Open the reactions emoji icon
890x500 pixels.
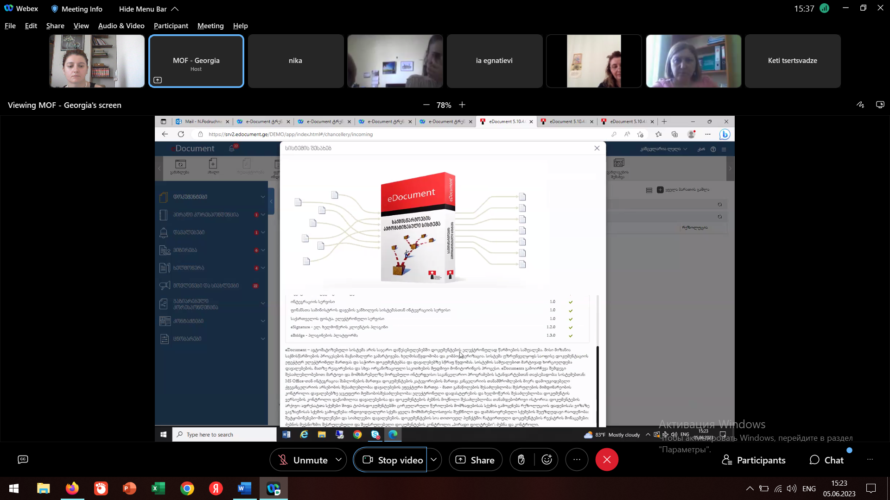point(547,460)
